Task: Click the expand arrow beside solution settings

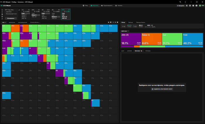Action: [x=19, y=10]
